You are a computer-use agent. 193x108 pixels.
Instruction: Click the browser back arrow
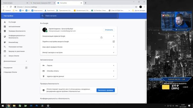pos(3,7)
